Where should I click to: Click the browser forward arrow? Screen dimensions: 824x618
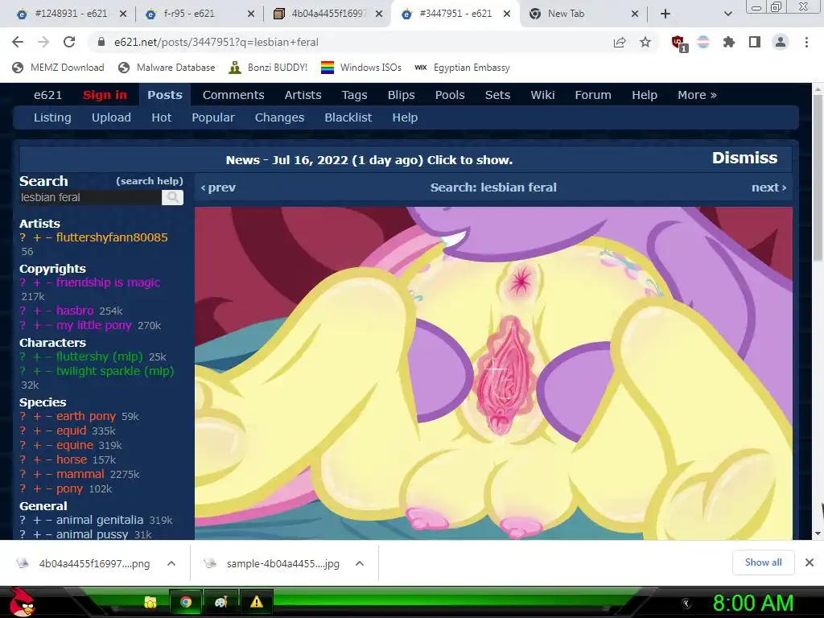pos(43,42)
